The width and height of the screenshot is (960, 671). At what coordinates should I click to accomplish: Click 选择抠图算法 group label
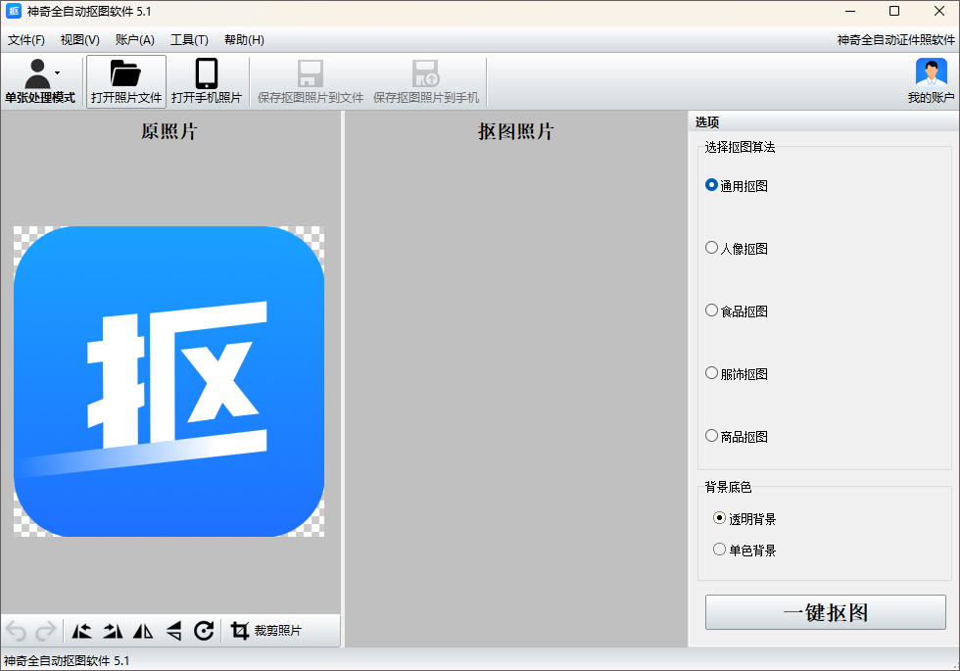(740, 147)
